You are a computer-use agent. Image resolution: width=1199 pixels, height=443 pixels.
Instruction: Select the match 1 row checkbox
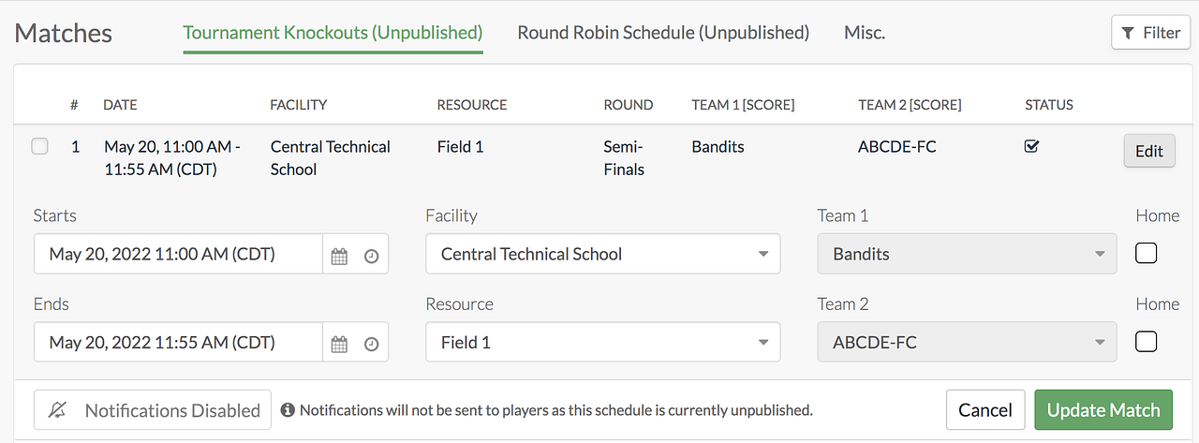pos(40,146)
